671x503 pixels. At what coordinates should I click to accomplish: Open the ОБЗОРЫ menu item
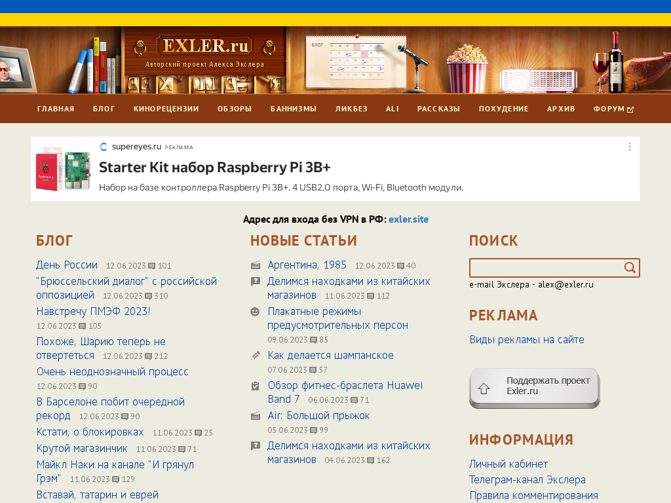point(235,109)
